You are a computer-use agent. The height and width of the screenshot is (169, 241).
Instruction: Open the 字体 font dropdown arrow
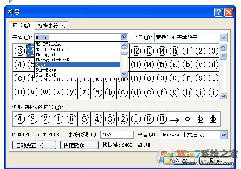124,37
